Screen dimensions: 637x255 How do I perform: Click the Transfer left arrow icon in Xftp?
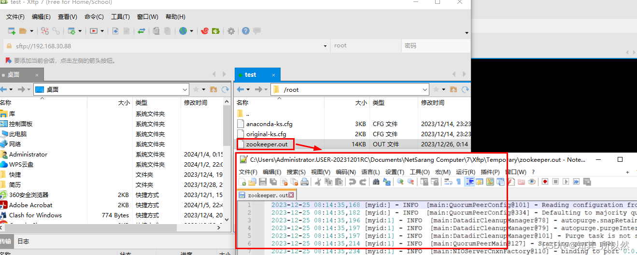(x=115, y=31)
